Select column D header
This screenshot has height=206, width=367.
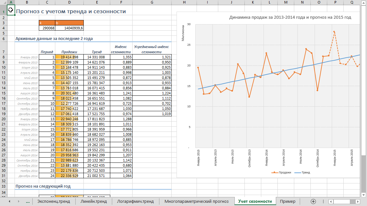69,2
